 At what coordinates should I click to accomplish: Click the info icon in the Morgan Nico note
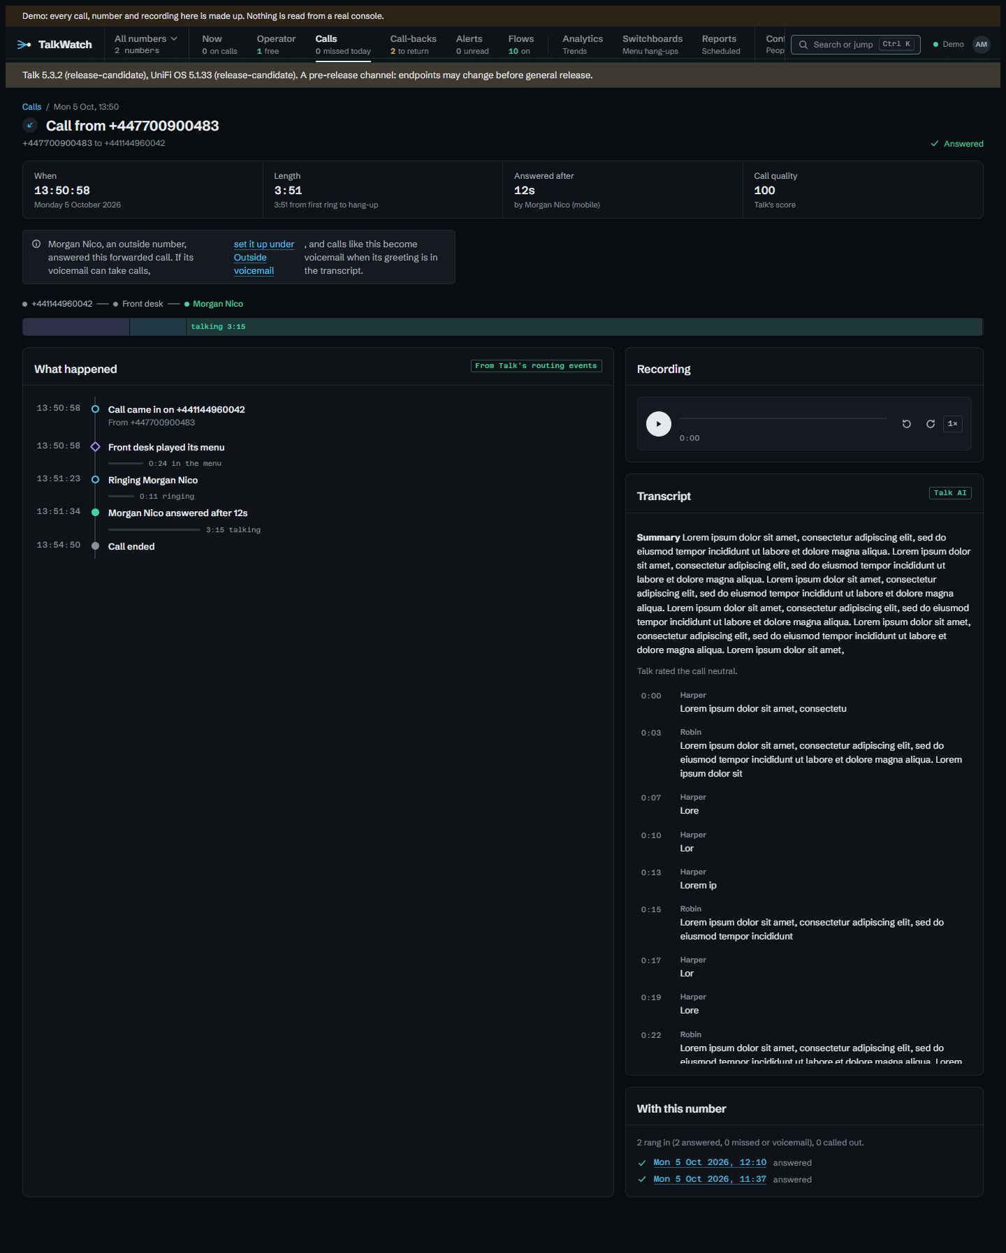click(36, 244)
